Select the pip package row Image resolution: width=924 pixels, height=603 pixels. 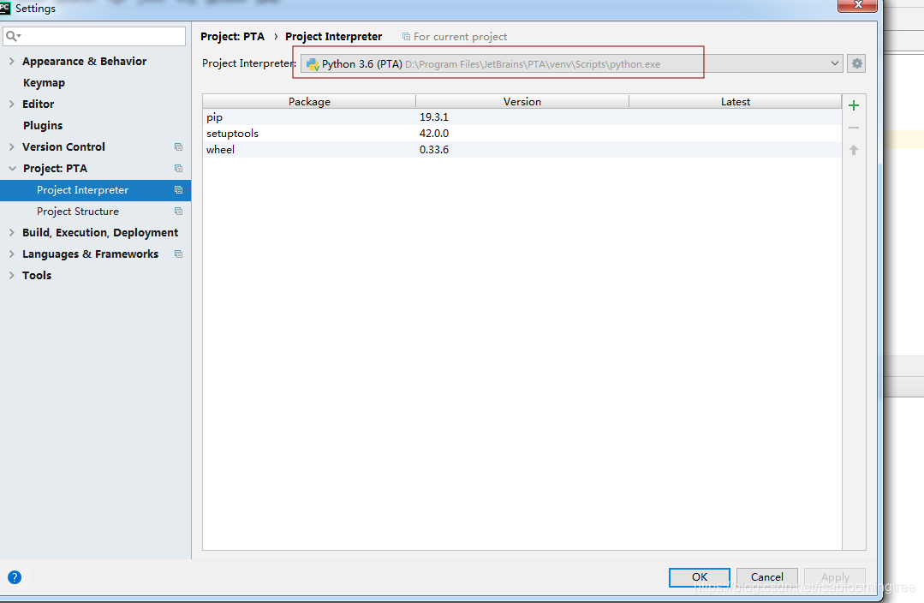click(522, 117)
